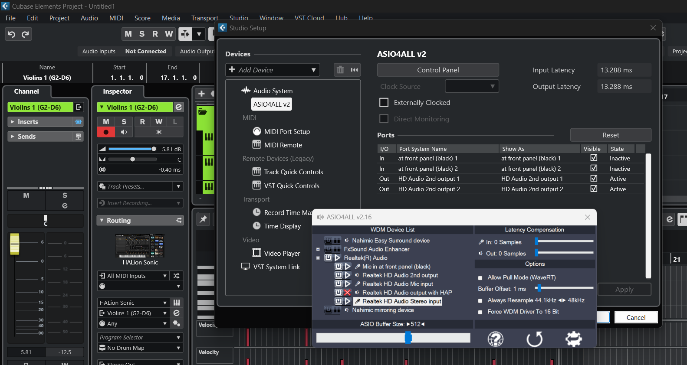This screenshot has height=365, width=687.
Task: Open HALion Sonic instrument thumbnail
Action: (x=140, y=246)
